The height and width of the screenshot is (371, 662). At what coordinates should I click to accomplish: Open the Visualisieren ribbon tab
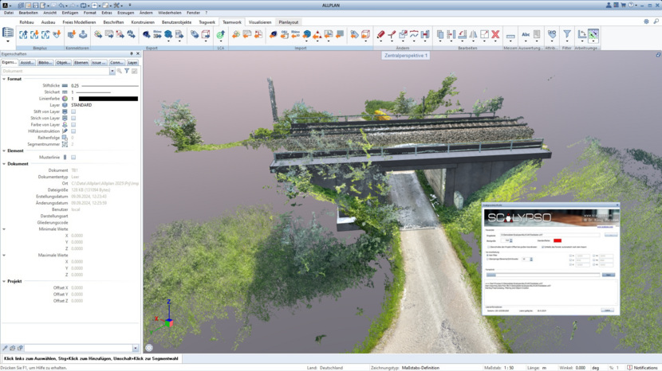[x=259, y=22]
